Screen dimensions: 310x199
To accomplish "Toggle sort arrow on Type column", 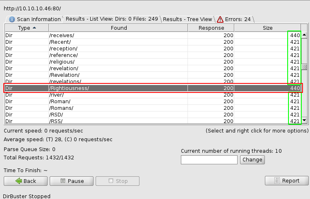I will point(34,28).
